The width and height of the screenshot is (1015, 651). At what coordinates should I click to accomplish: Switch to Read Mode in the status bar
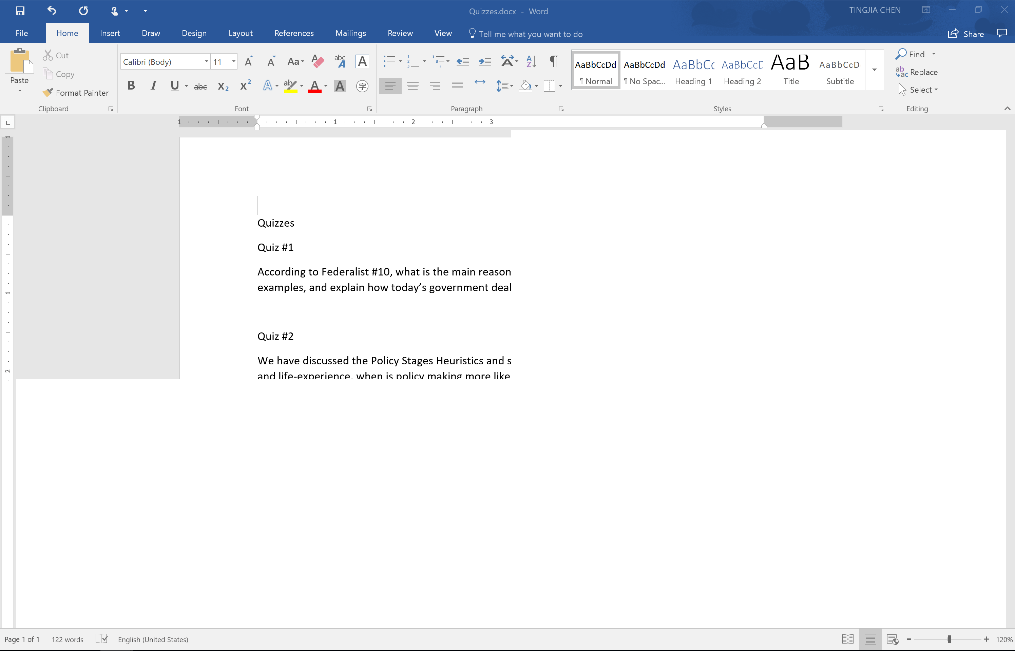pyautogui.click(x=848, y=639)
